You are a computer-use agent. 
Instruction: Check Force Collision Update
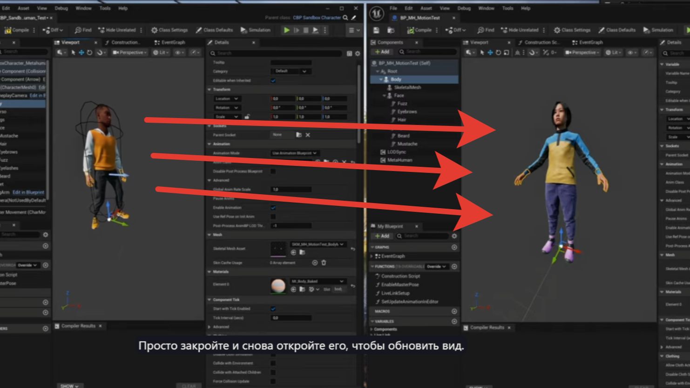point(273,381)
